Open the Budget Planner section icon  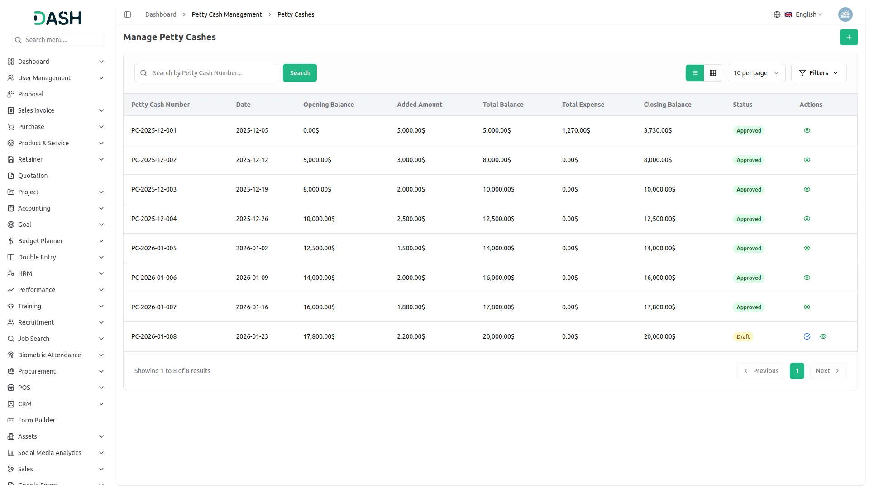[x=11, y=241]
